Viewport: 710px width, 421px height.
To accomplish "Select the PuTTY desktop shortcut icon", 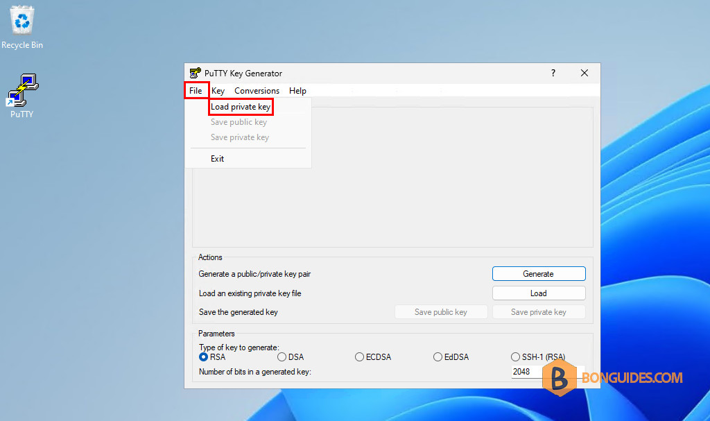I will (x=21, y=96).
